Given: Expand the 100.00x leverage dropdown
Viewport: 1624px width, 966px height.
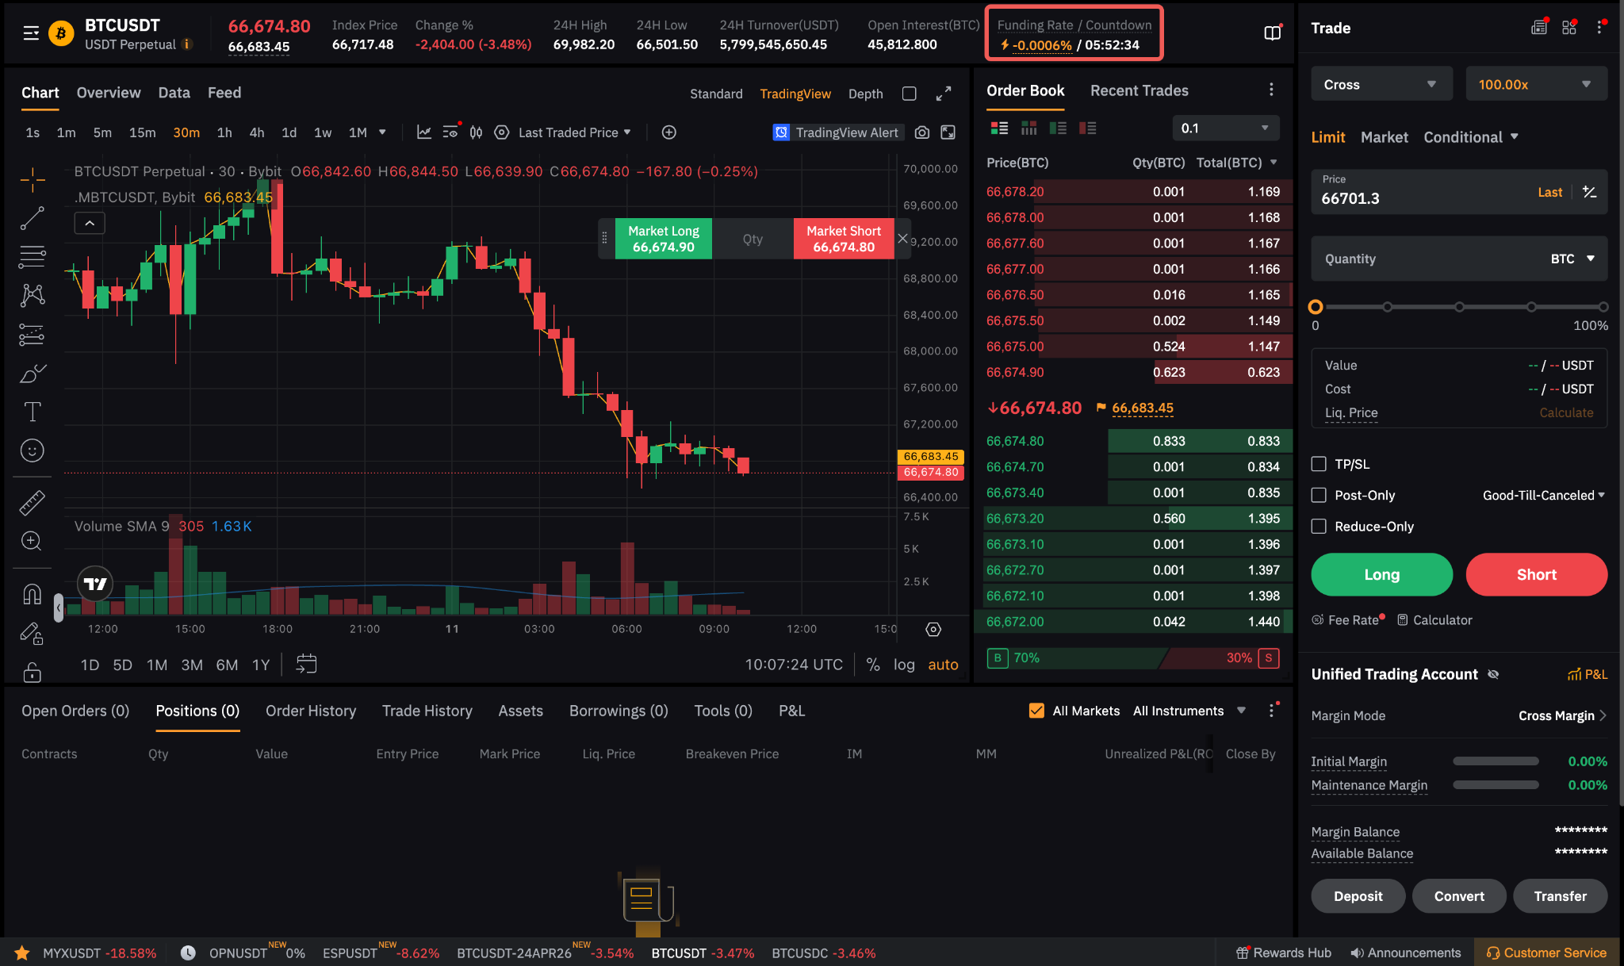Looking at the screenshot, I should pos(1535,84).
